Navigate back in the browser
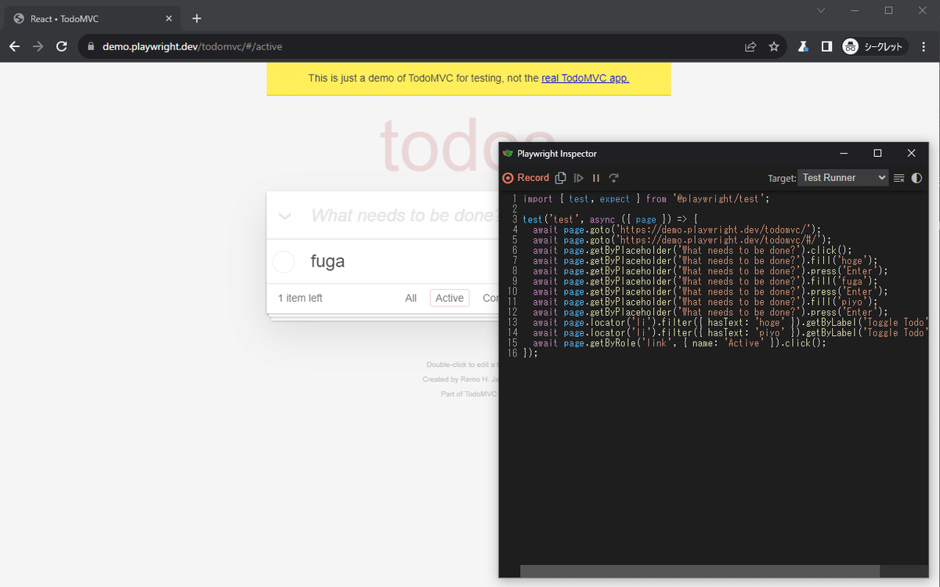The width and height of the screenshot is (940, 587). pyautogui.click(x=14, y=46)
